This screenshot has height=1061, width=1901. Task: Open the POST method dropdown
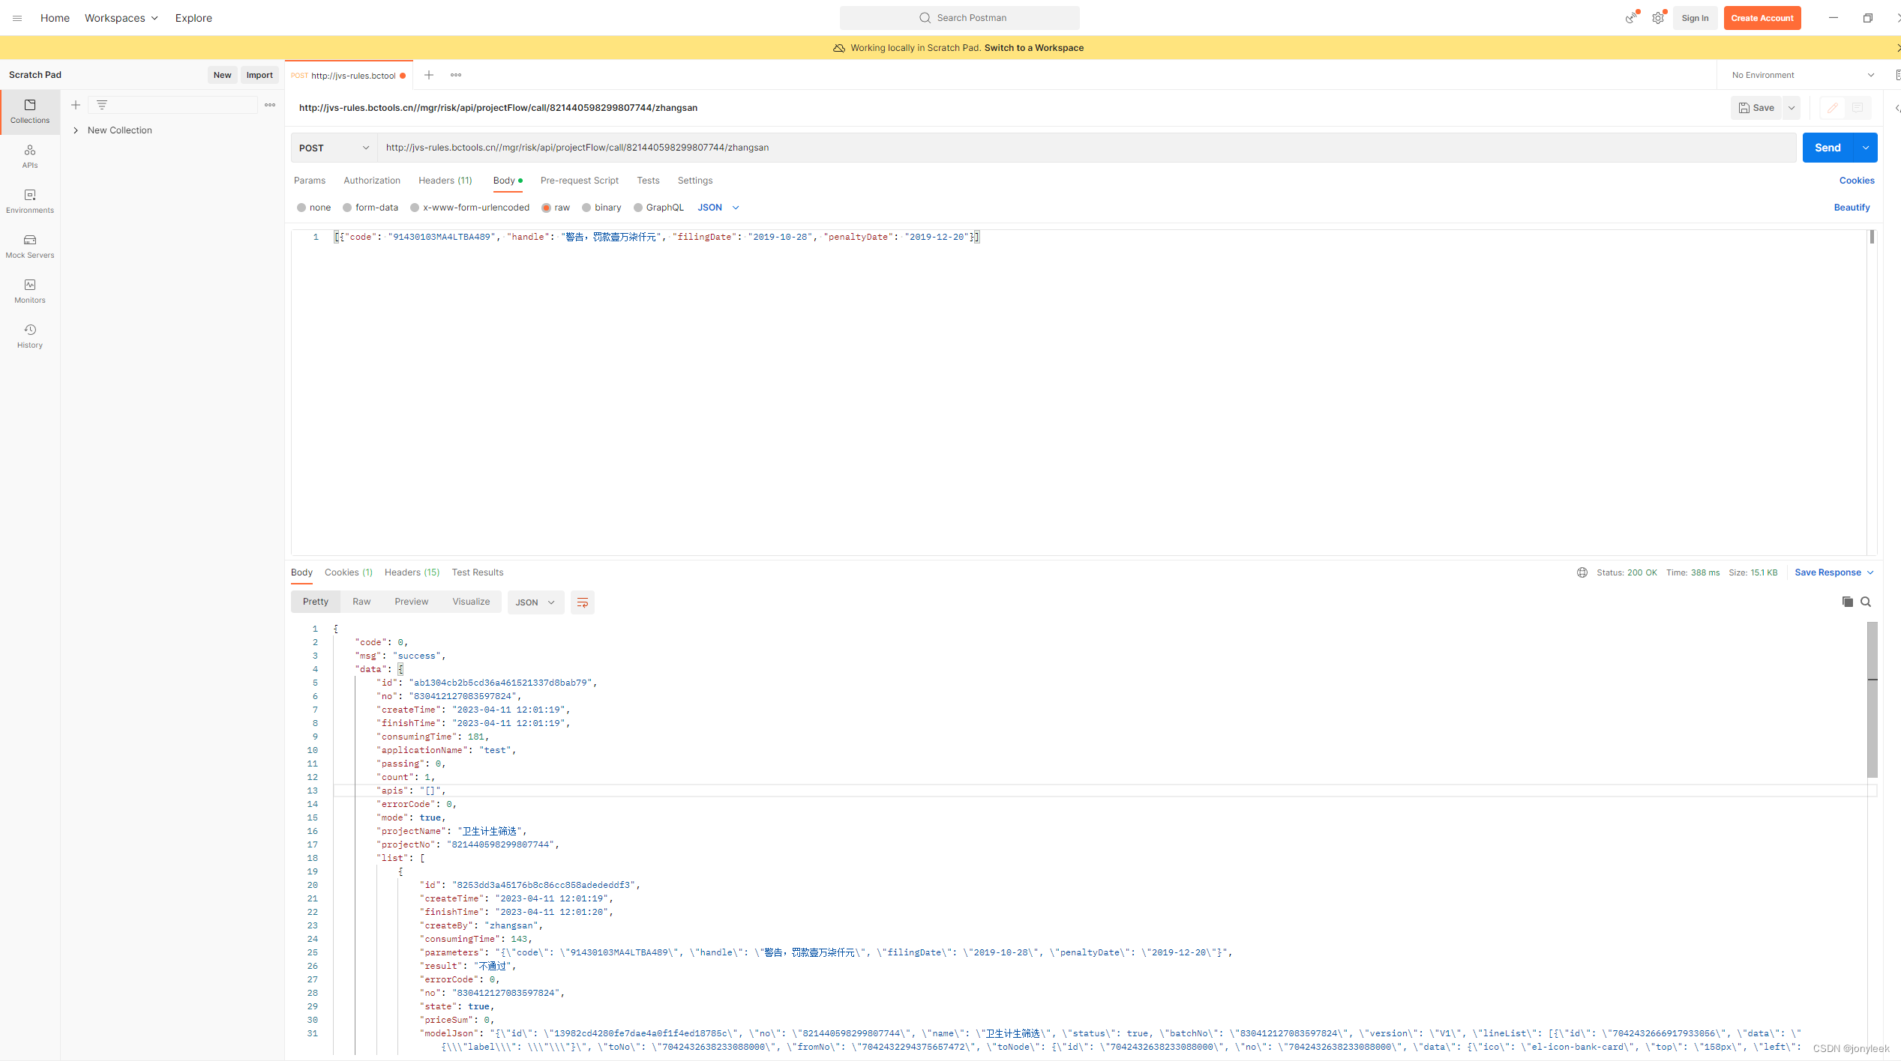[334, 148]
